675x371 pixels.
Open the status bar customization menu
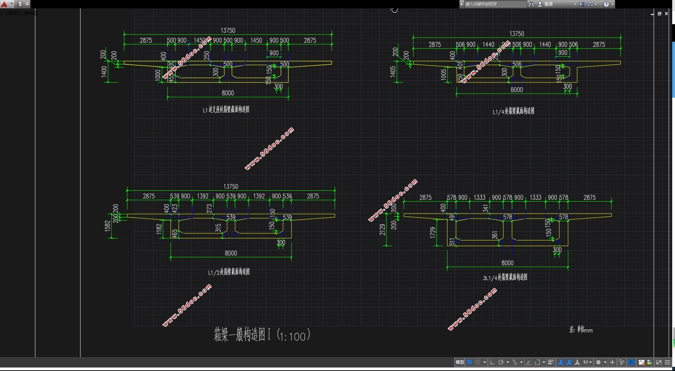pos(668,362)
